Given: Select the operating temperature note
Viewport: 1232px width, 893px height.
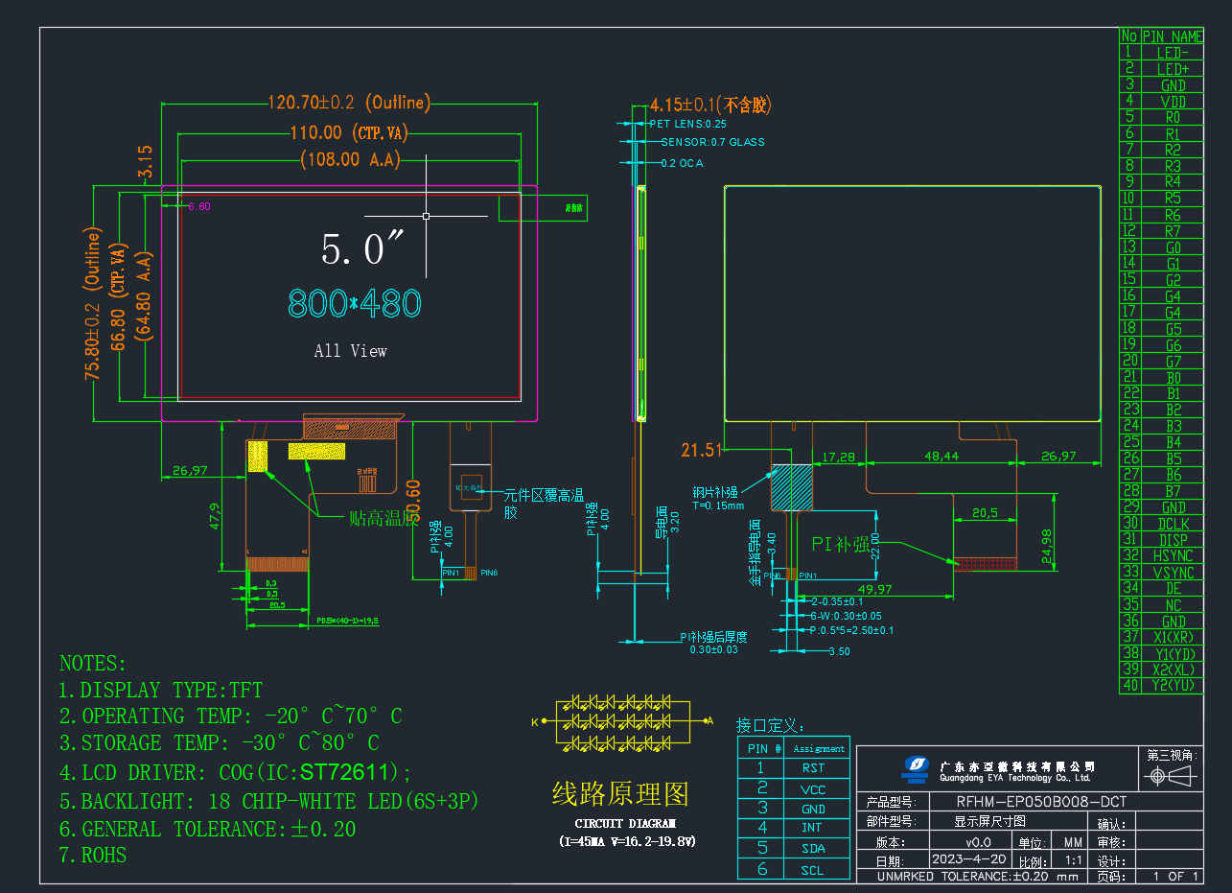Looking at the screenshot, I should point(230,716).
